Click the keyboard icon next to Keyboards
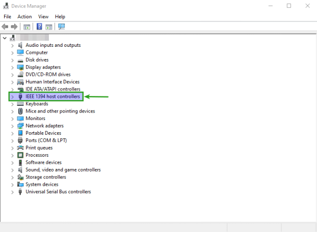Viewport: 317px width, 232px height. pyautogui.click(x=20, y=104)
